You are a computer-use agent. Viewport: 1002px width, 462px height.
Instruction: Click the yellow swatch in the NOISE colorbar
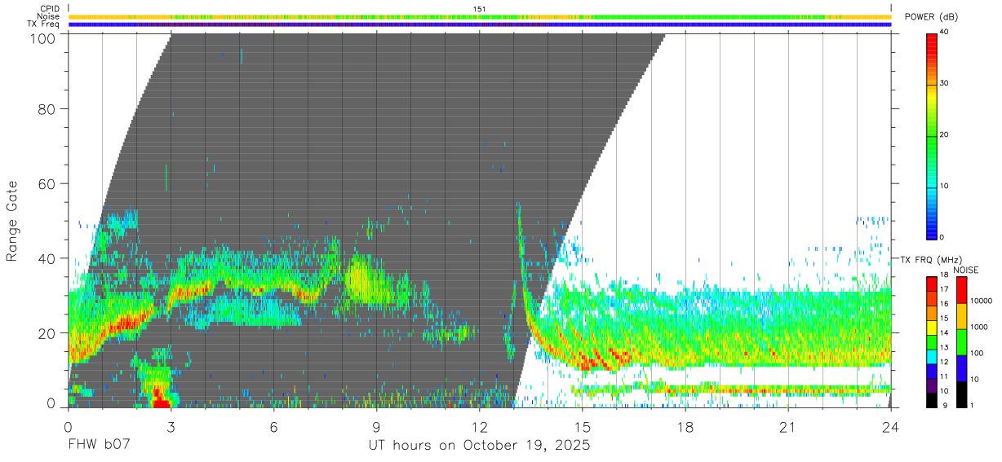(961, 316)
